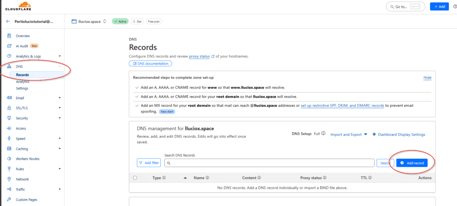
Task: Click the Search DNS Records field
Action: (269, 163)
